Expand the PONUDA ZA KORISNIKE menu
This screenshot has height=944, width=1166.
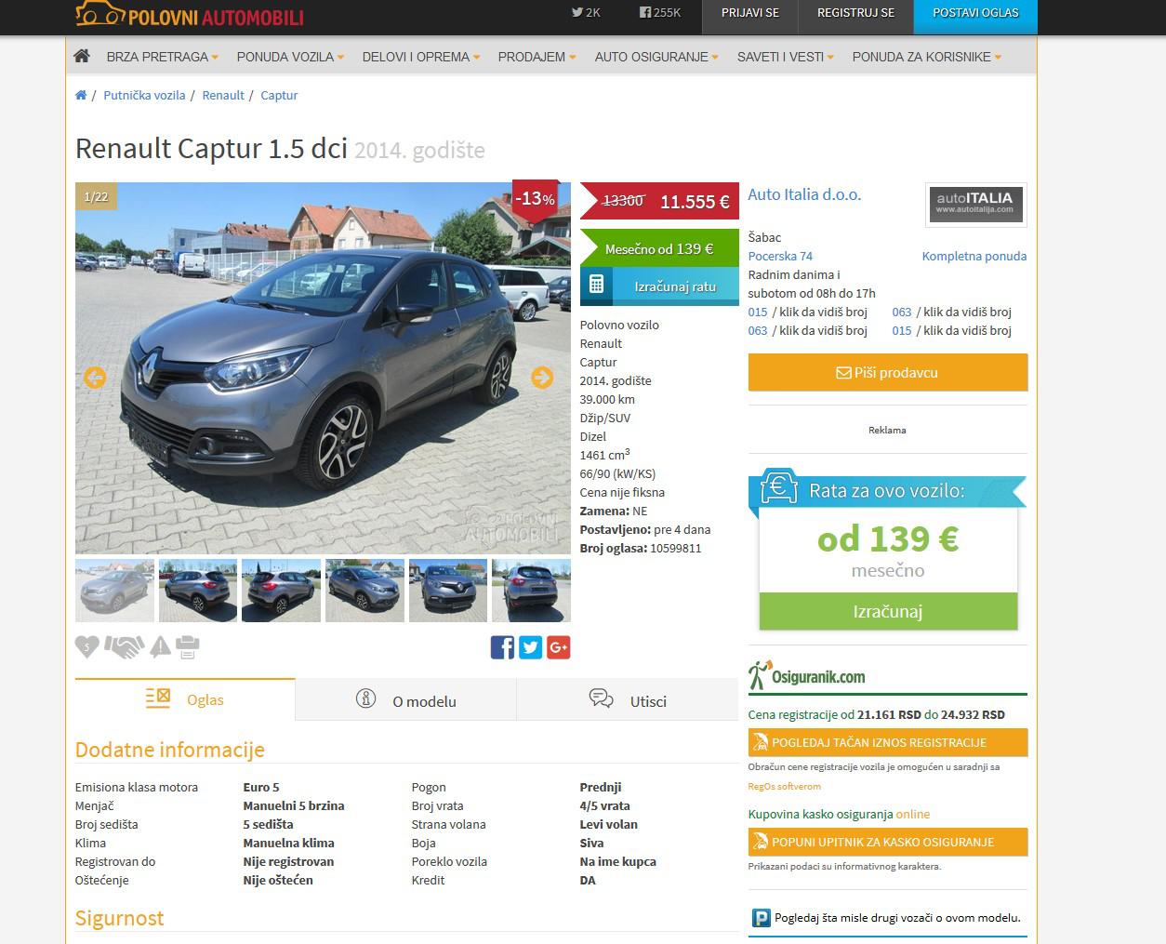(x=927, y=57)
